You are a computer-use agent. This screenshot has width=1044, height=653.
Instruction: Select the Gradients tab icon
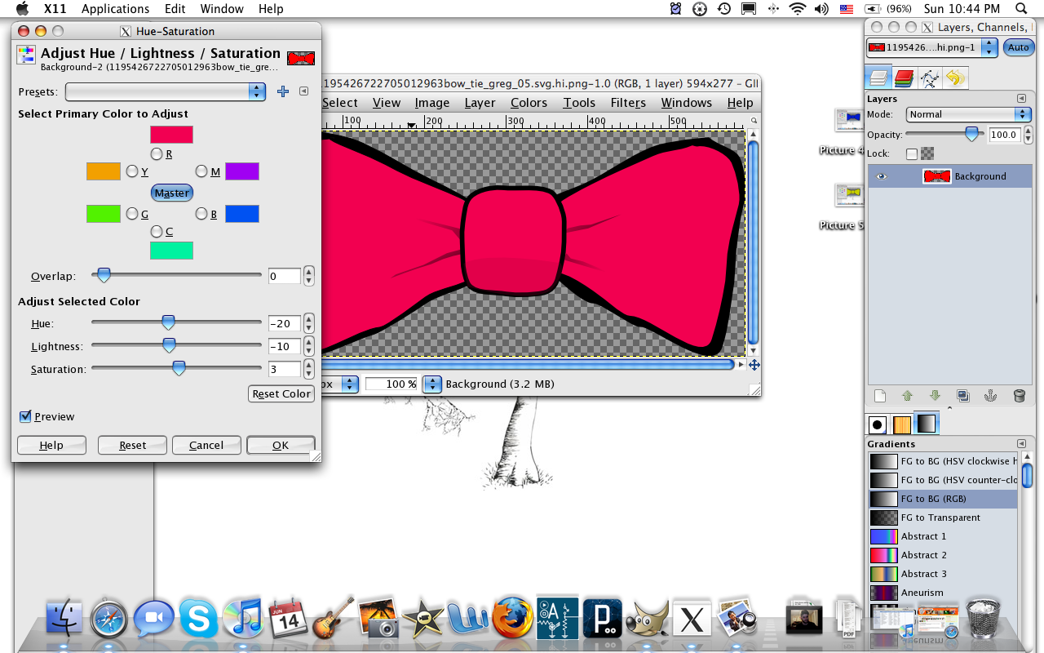(927, 423)
